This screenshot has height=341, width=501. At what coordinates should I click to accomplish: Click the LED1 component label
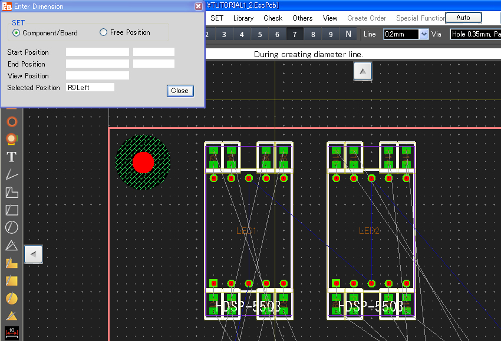coord(246,230)
